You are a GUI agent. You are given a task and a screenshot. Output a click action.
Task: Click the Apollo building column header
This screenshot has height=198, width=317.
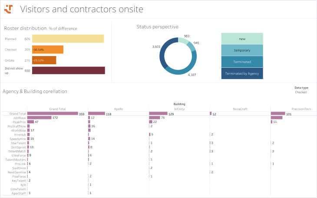[x=119, y=109]
